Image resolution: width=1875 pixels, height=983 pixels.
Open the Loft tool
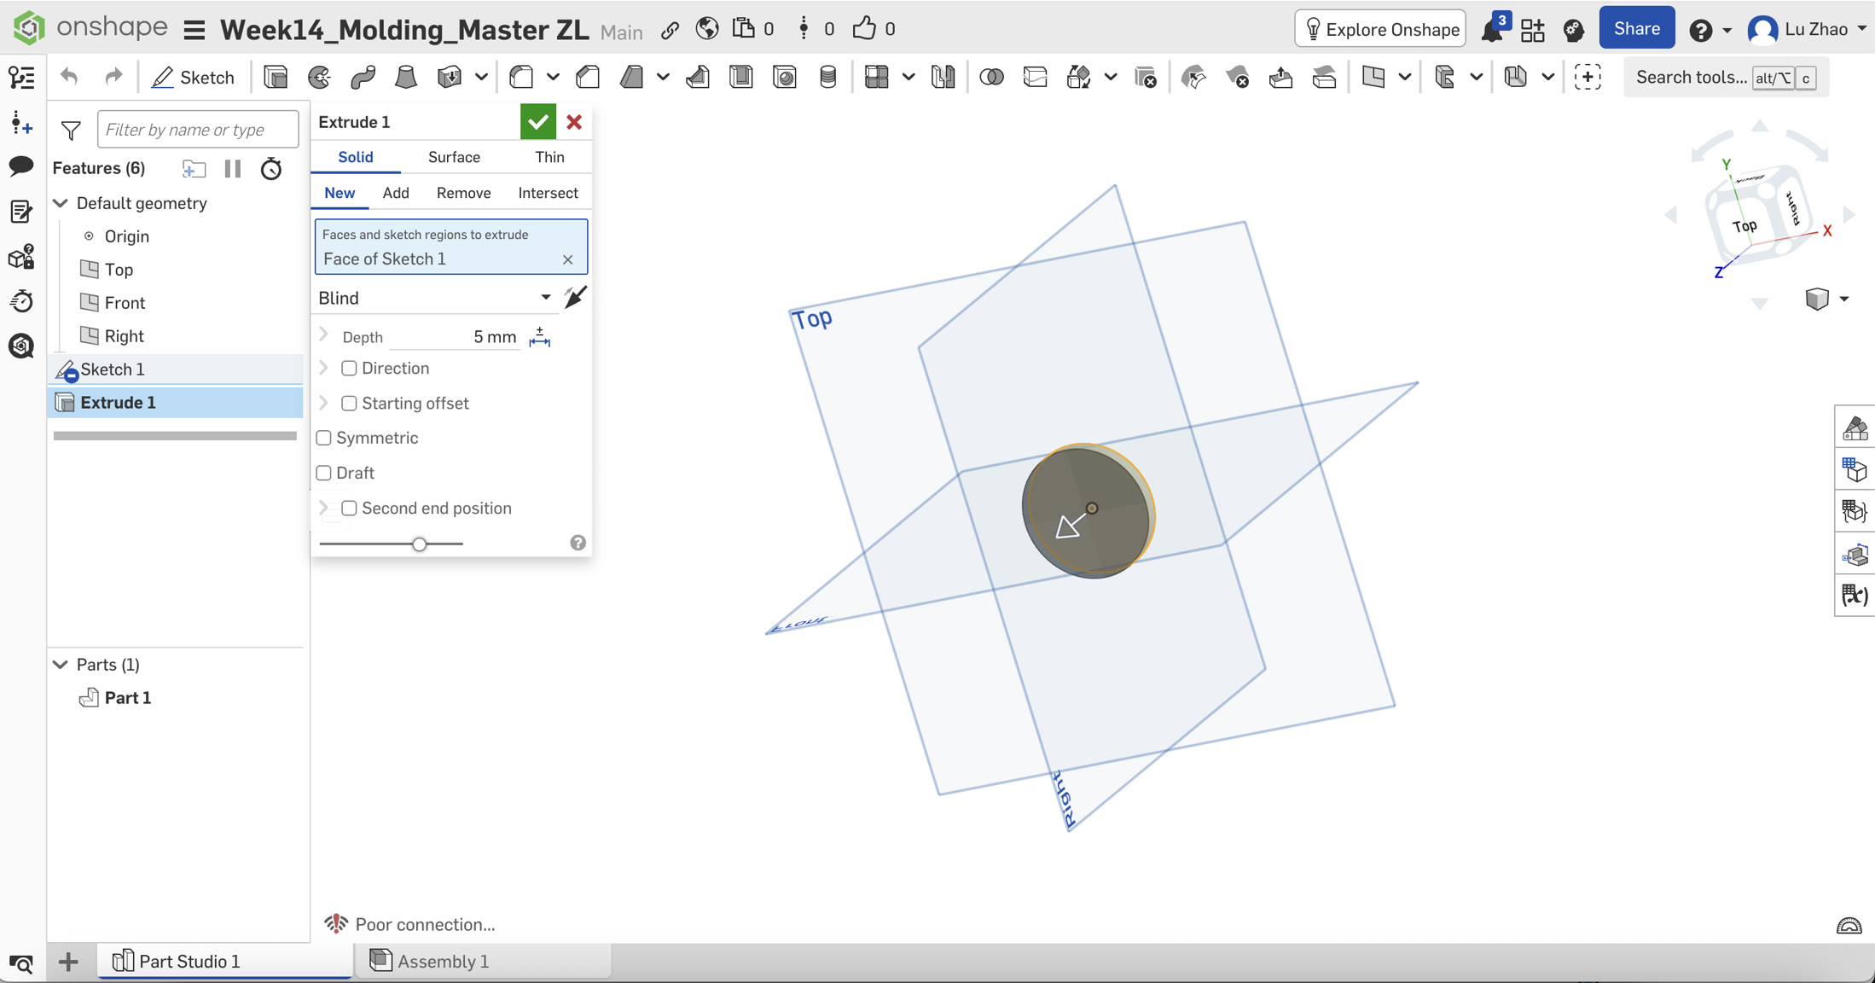pyautogui.click(x=406, y=78)
